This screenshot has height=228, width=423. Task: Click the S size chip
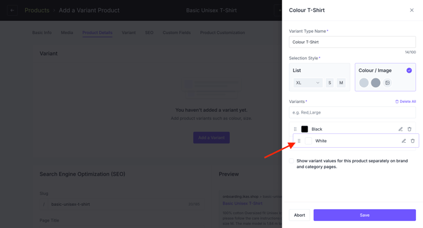pyautogui.click(x=330, y=83)
